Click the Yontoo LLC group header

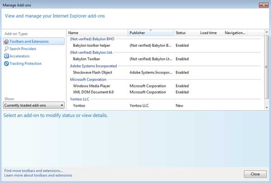point(79,99)
